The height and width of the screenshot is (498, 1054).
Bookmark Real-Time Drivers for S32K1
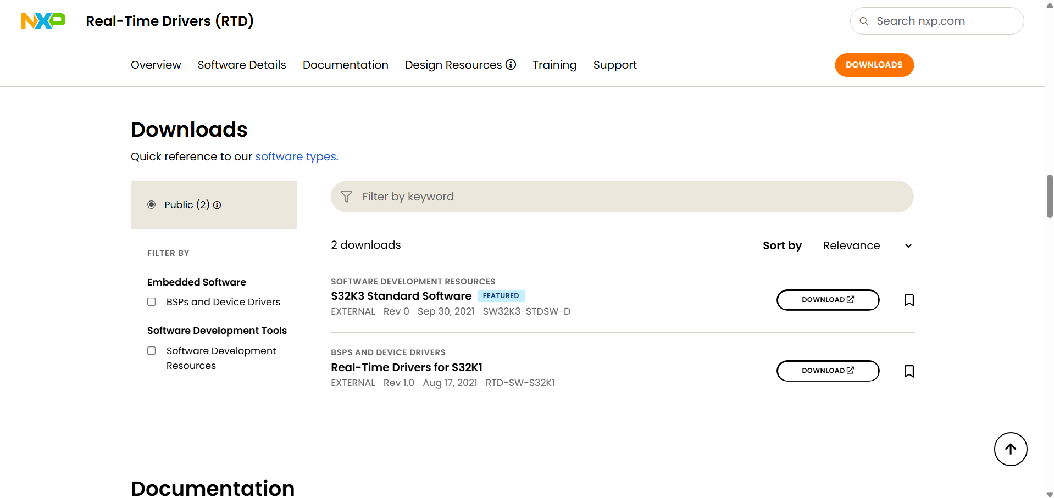[909, 372]
